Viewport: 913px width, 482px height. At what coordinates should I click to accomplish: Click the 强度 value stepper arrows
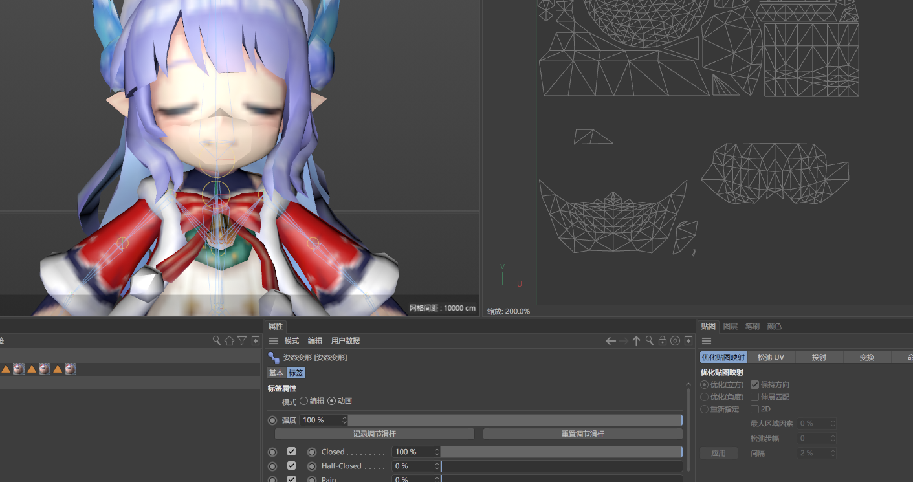344,421
